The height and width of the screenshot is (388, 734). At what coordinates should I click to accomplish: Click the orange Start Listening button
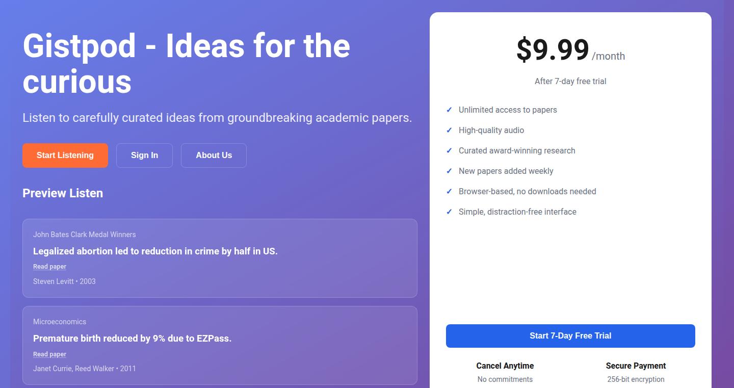[65, 156]
